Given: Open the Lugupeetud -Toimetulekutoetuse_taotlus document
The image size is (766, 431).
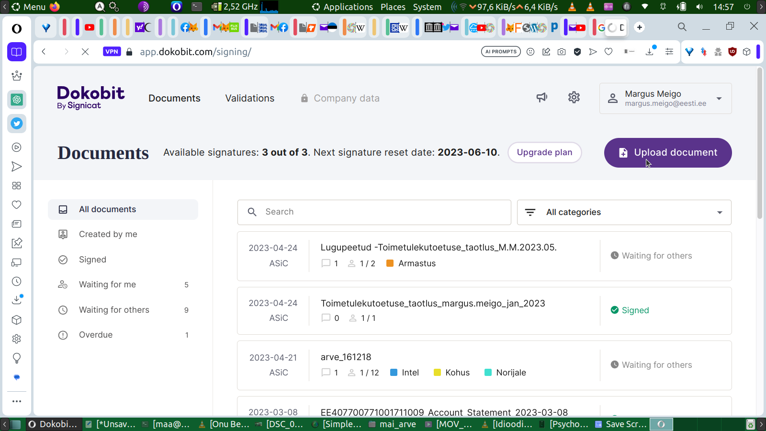Looking at the screenshot, I should pos(439,248).
